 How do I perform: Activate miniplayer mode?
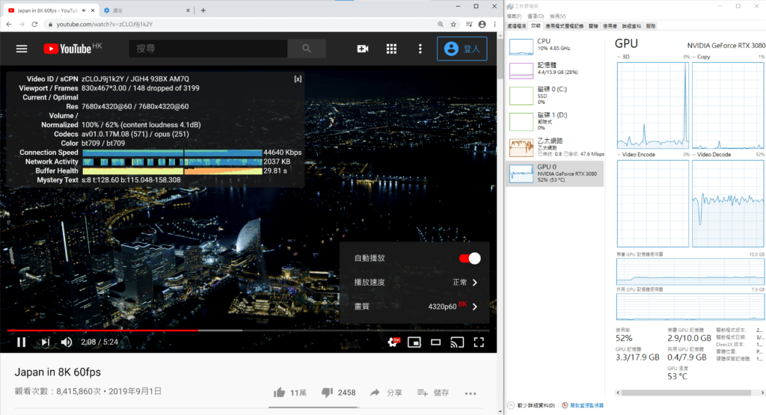point(414,342)
